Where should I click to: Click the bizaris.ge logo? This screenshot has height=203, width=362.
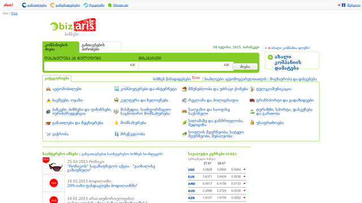coord(73,25)
